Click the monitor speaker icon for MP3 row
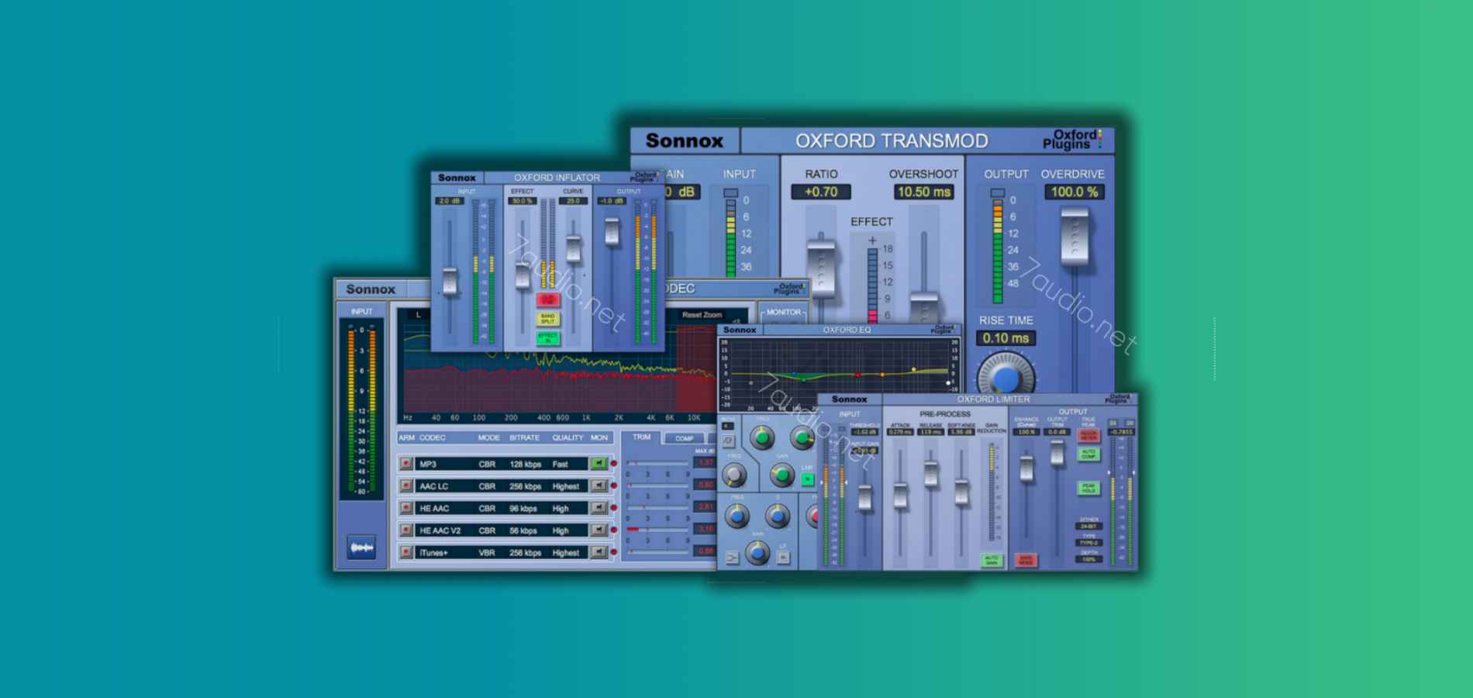The image size is (1473, 698). (599, 464)
